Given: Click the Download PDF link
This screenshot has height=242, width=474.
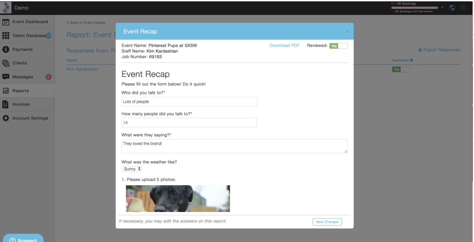Looking at the screenshot, I should pyautogui.click(x=285, y=46).
